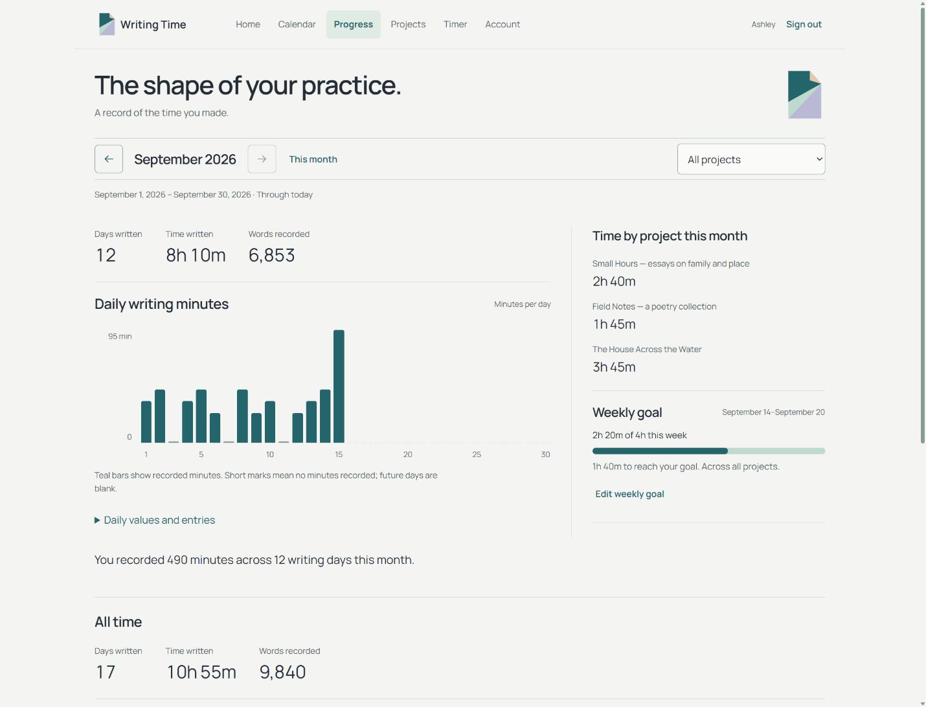Image resolution: width=926 pixels, height=707 pixels.
Task: Click The House Across the Water label
Action: (647, 349)
